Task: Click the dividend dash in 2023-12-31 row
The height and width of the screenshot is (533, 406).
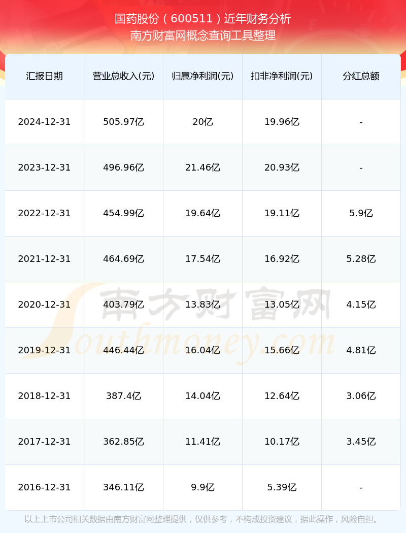Action: click(361, 168)
